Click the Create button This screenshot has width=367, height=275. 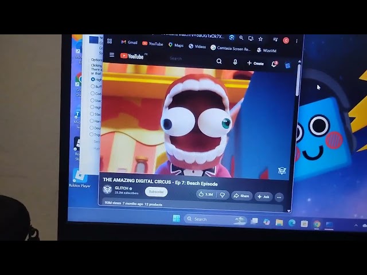coord(255,63)
